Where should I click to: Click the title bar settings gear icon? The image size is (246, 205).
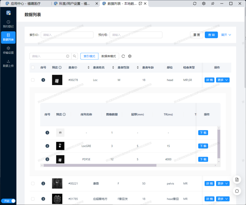click(204, 4)
